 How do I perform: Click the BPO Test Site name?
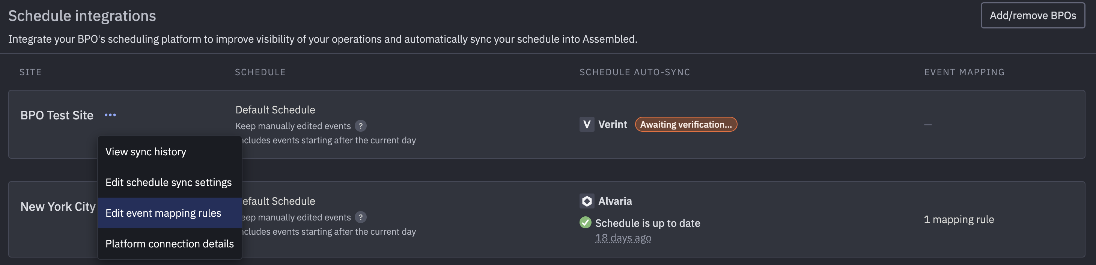pyautogui.click(x=57, y=115)
